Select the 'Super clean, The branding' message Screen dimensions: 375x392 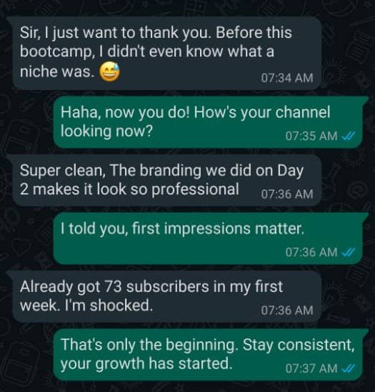(166, 180)
